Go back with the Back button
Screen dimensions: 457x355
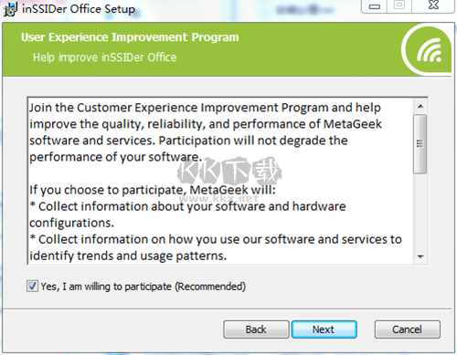click(x=256, y=329)
